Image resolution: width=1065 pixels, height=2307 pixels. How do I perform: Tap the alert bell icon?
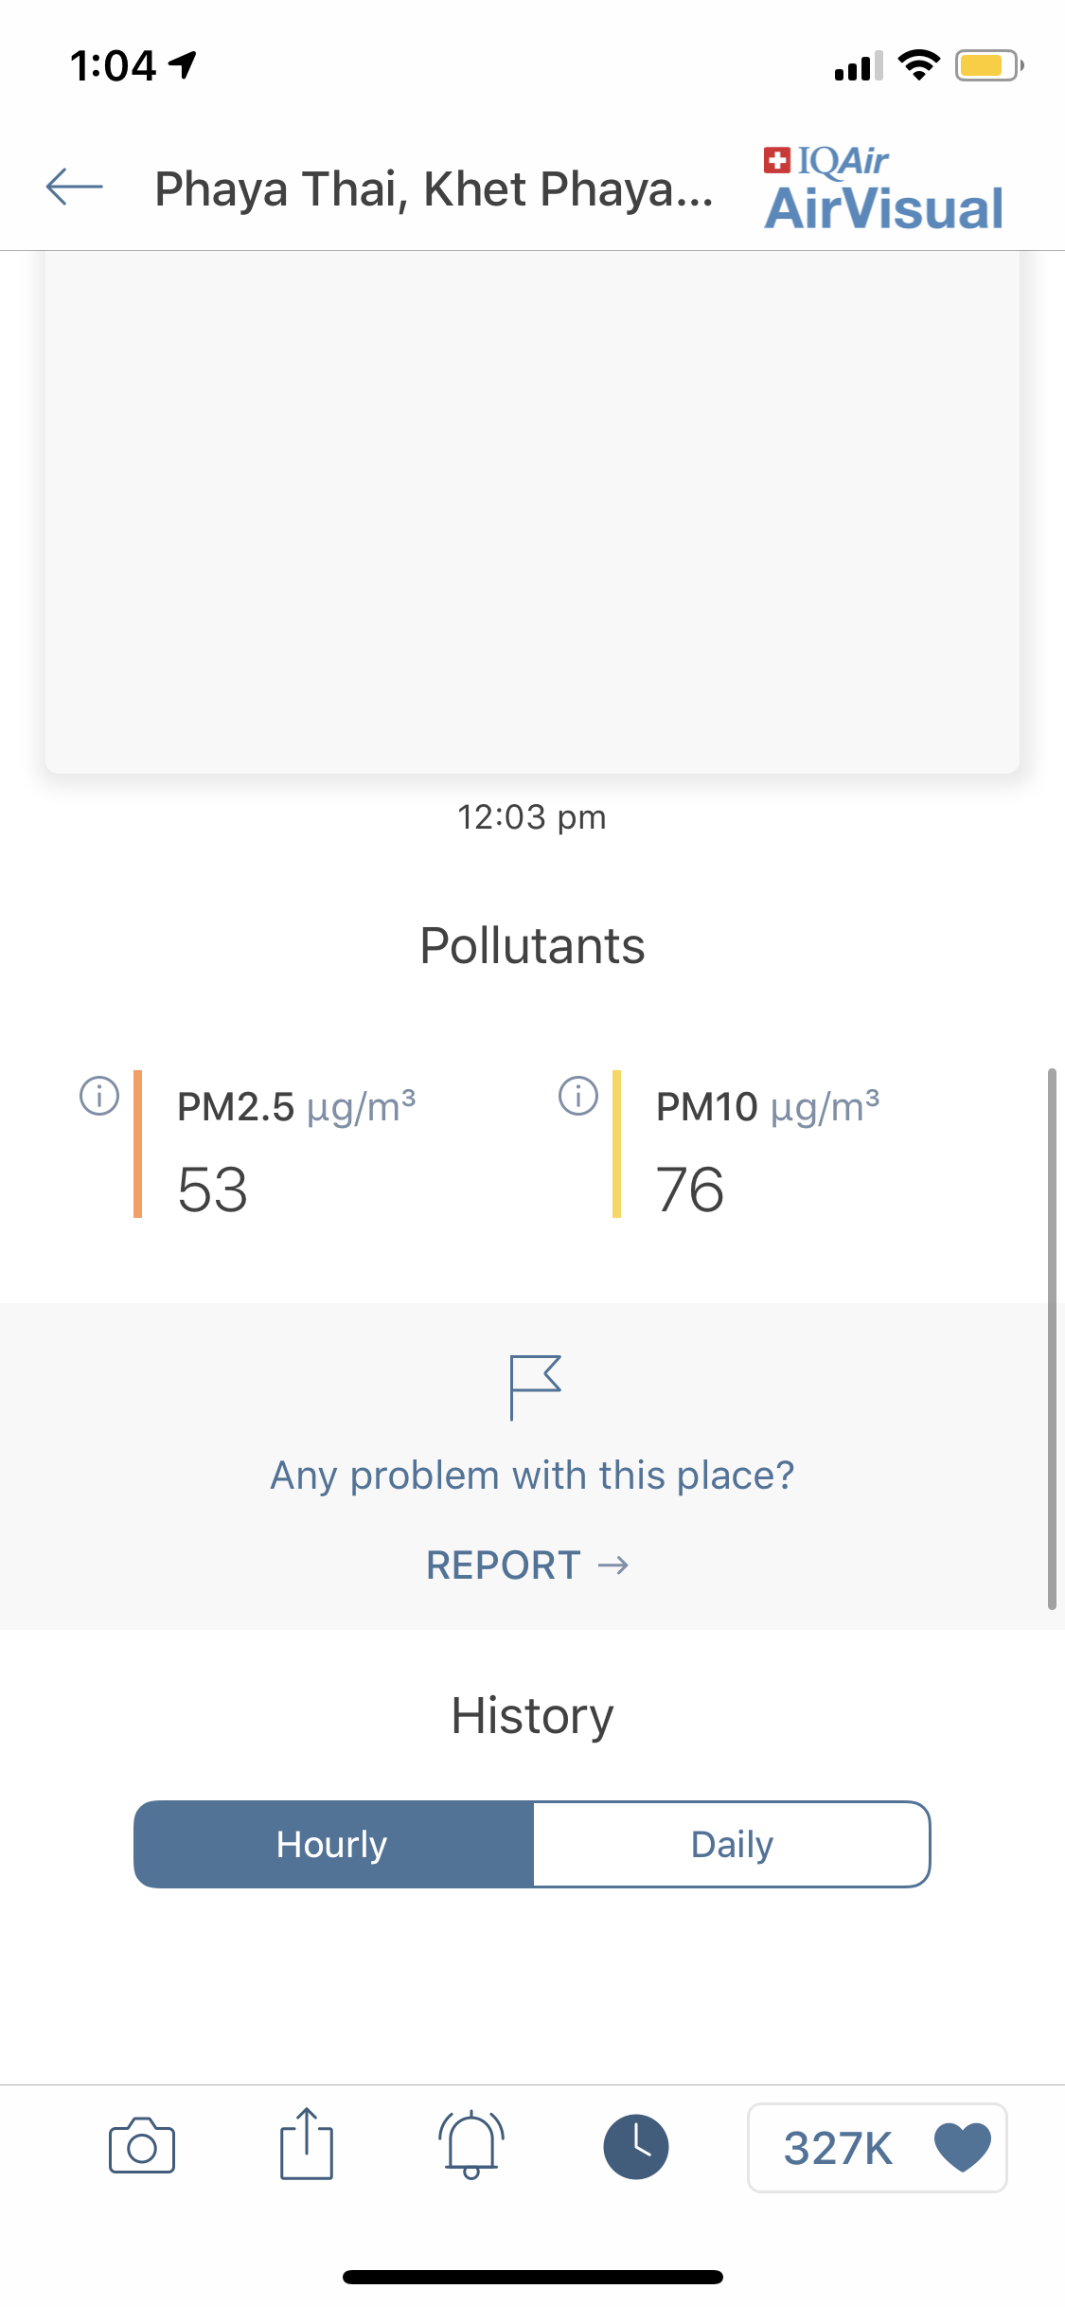point(470,2145)
